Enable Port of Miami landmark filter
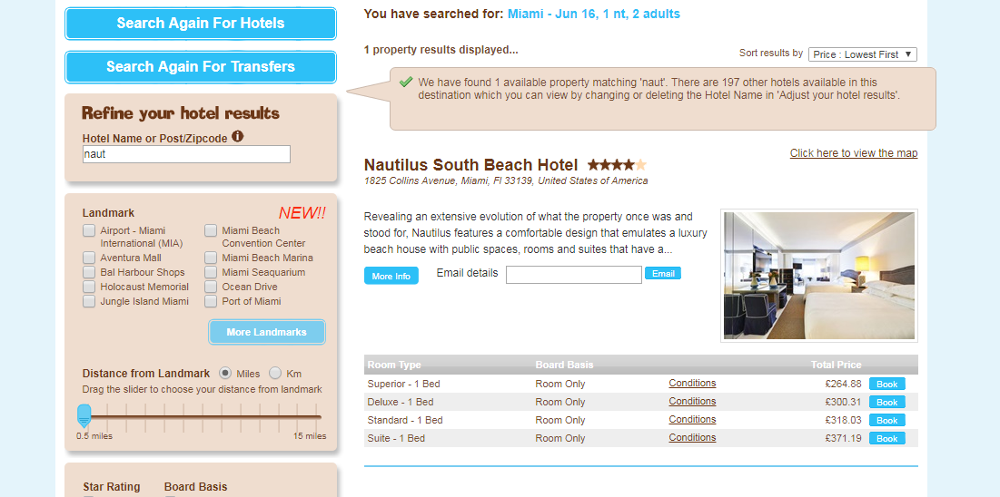This screenshot has height=497, width=1000. pos(211,301)
